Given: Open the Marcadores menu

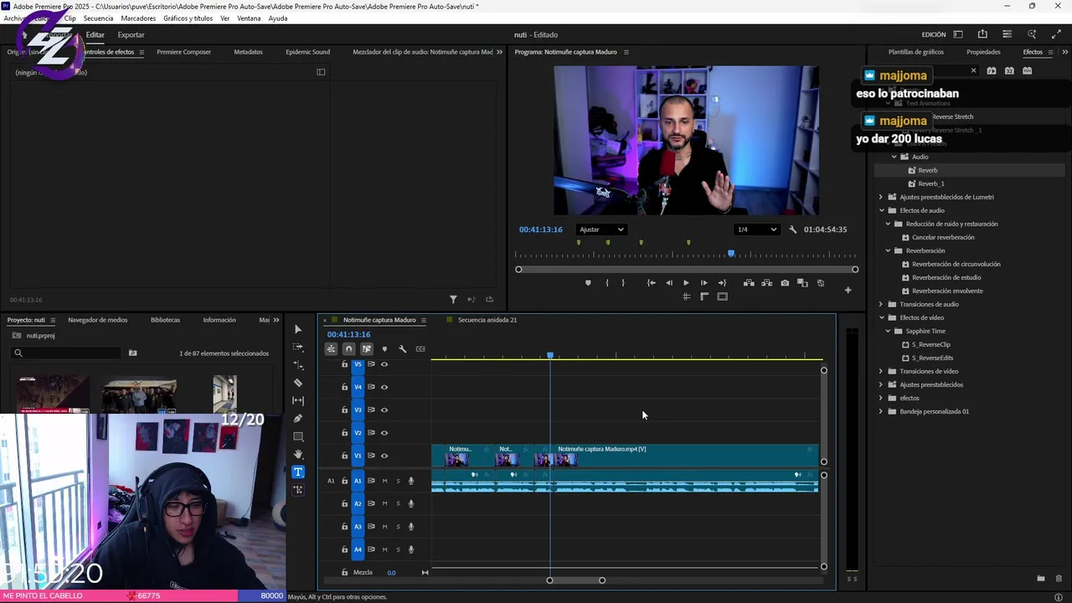Looking at the screenshot, I should coord(138,18).
